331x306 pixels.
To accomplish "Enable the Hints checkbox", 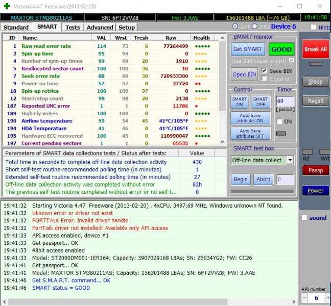I will pos(313,28).
